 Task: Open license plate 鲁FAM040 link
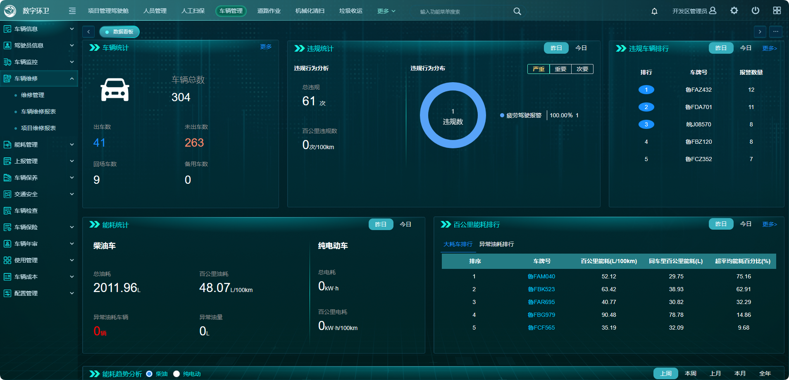coord(541,276)
